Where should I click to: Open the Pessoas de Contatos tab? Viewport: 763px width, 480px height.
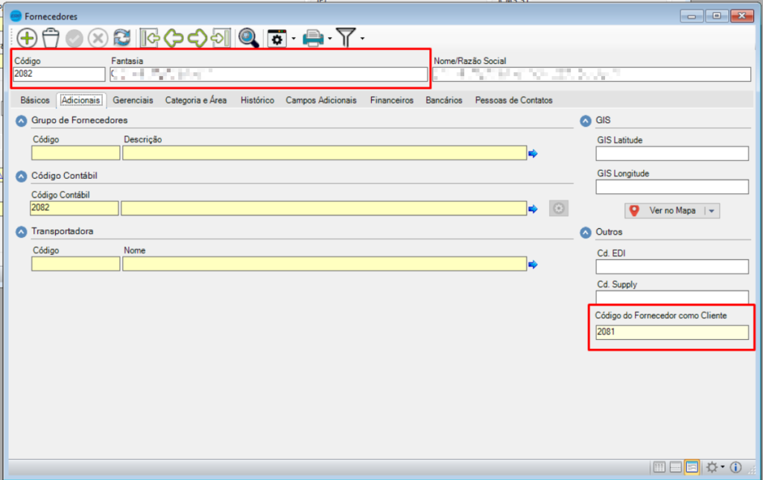513,100
